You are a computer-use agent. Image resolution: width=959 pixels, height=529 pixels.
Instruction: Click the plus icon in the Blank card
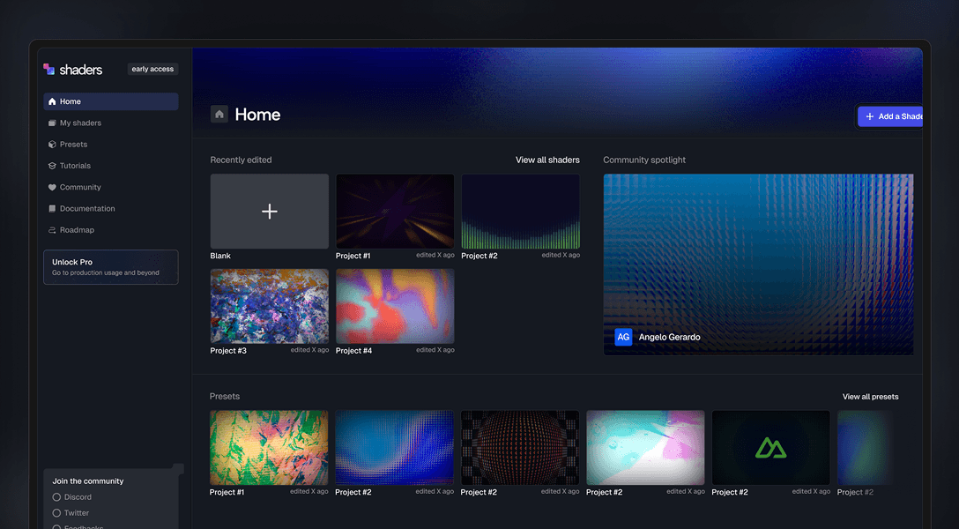[270, 212]
